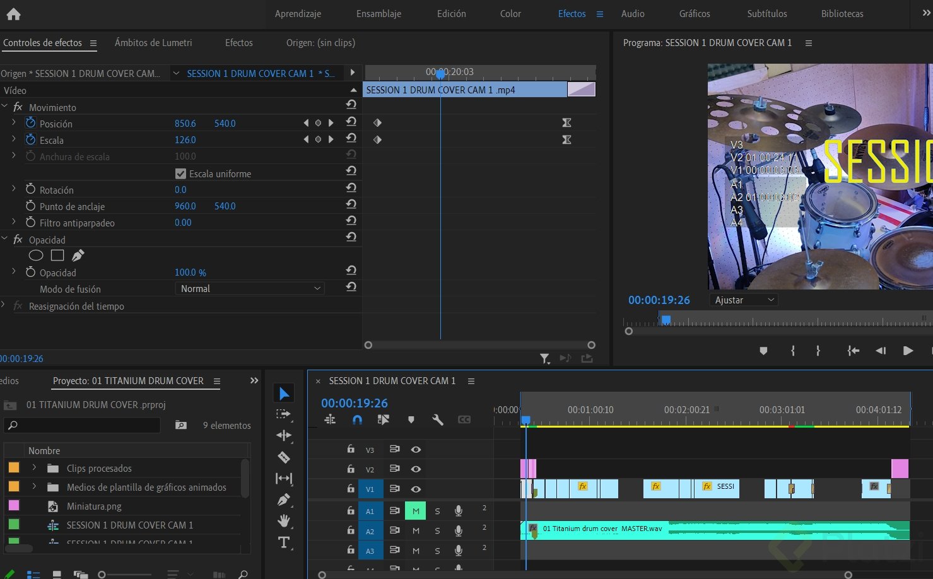Click the Home icon
Screen dimensions: 933x579
pos(13,14)
